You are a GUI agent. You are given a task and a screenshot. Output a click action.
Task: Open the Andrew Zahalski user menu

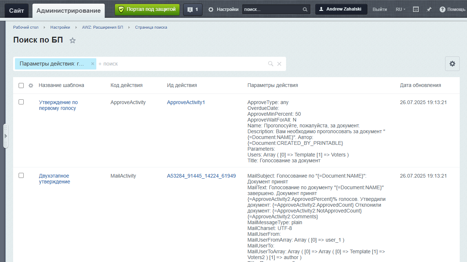[341, 9]
